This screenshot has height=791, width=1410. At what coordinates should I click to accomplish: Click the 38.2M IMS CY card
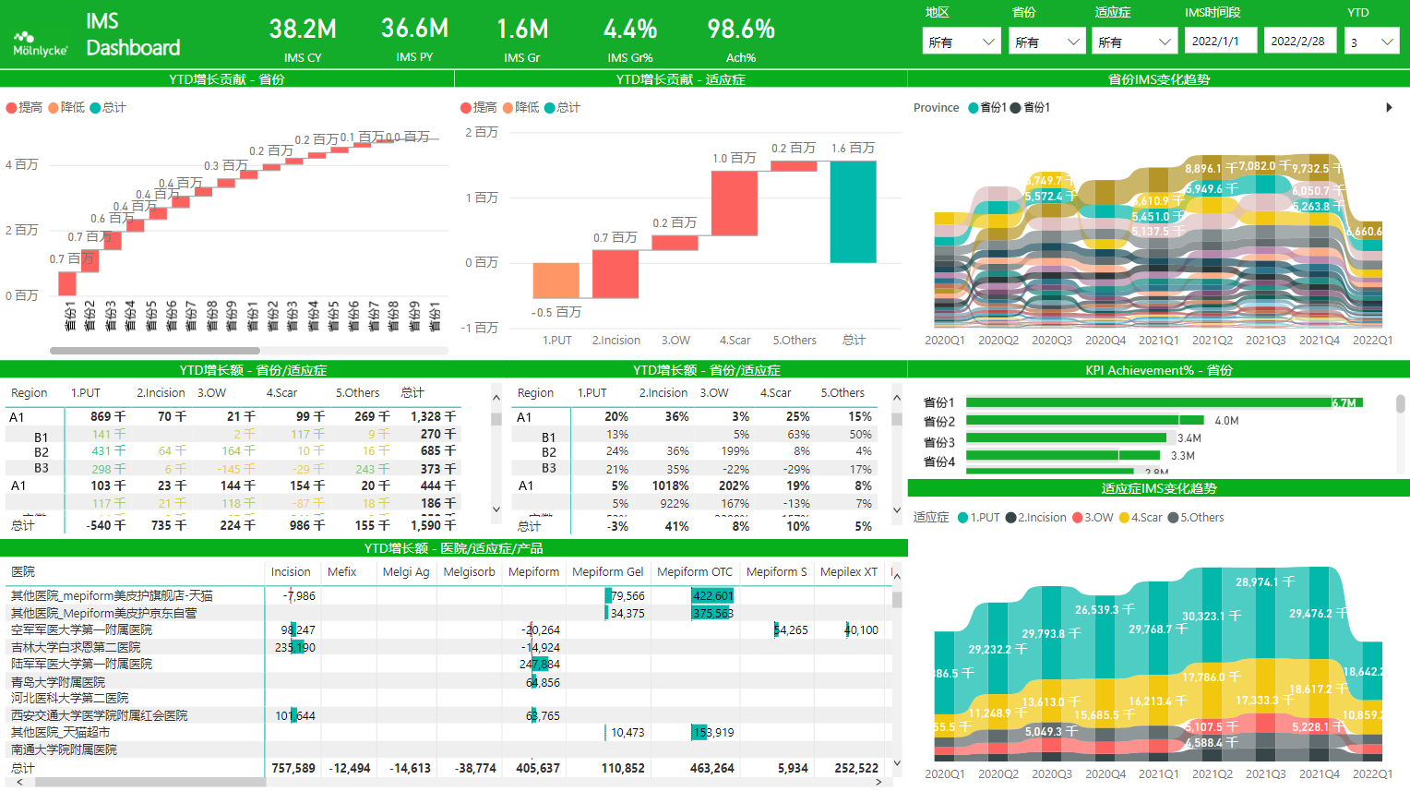(303, 39)
